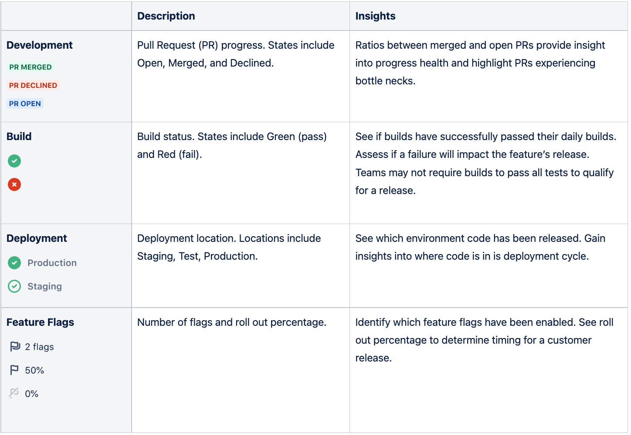This screenshot has height=435, width=631.
Task: Click the 50% roll out text
Action: pyautogui.click(x=34, y=370)
